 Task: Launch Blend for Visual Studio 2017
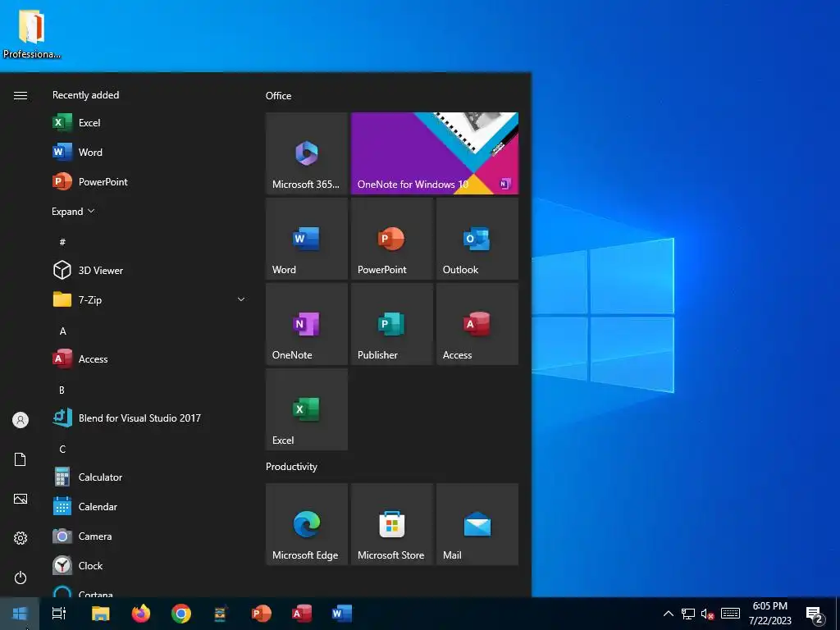pyautogui.click(x=150, y=418)
